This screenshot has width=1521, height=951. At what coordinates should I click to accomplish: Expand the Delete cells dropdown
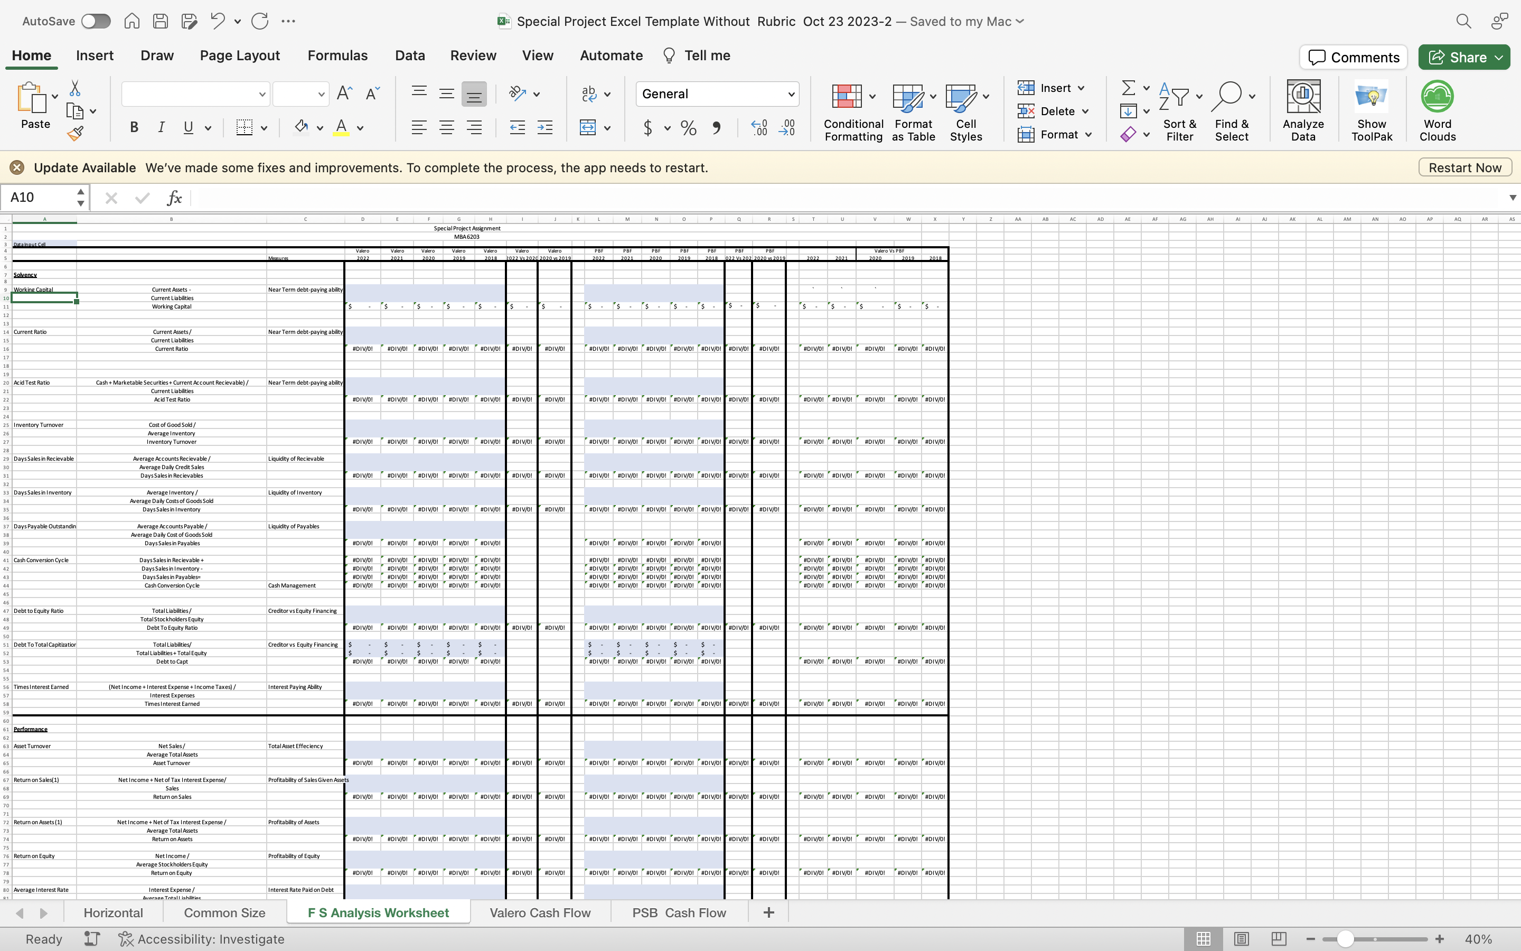coord(1085,111)
